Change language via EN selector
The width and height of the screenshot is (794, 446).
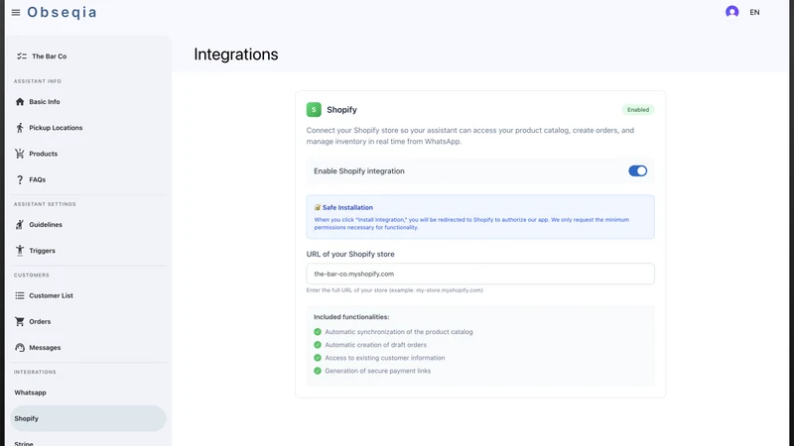coord(754,12)
